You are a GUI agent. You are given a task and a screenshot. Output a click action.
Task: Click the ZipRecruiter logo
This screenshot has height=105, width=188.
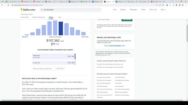click(28, 10)
